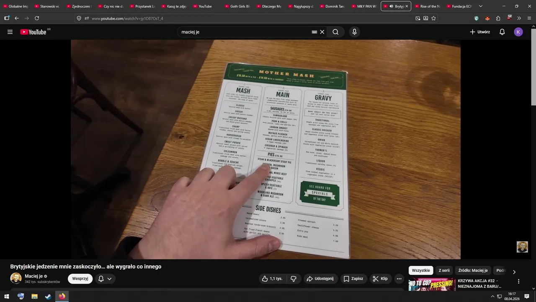Expand notification preferences bell dropdown

pos(105,279)
